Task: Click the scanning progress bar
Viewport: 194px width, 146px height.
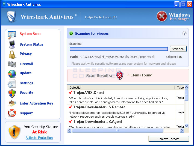Action: coord(119,49)
